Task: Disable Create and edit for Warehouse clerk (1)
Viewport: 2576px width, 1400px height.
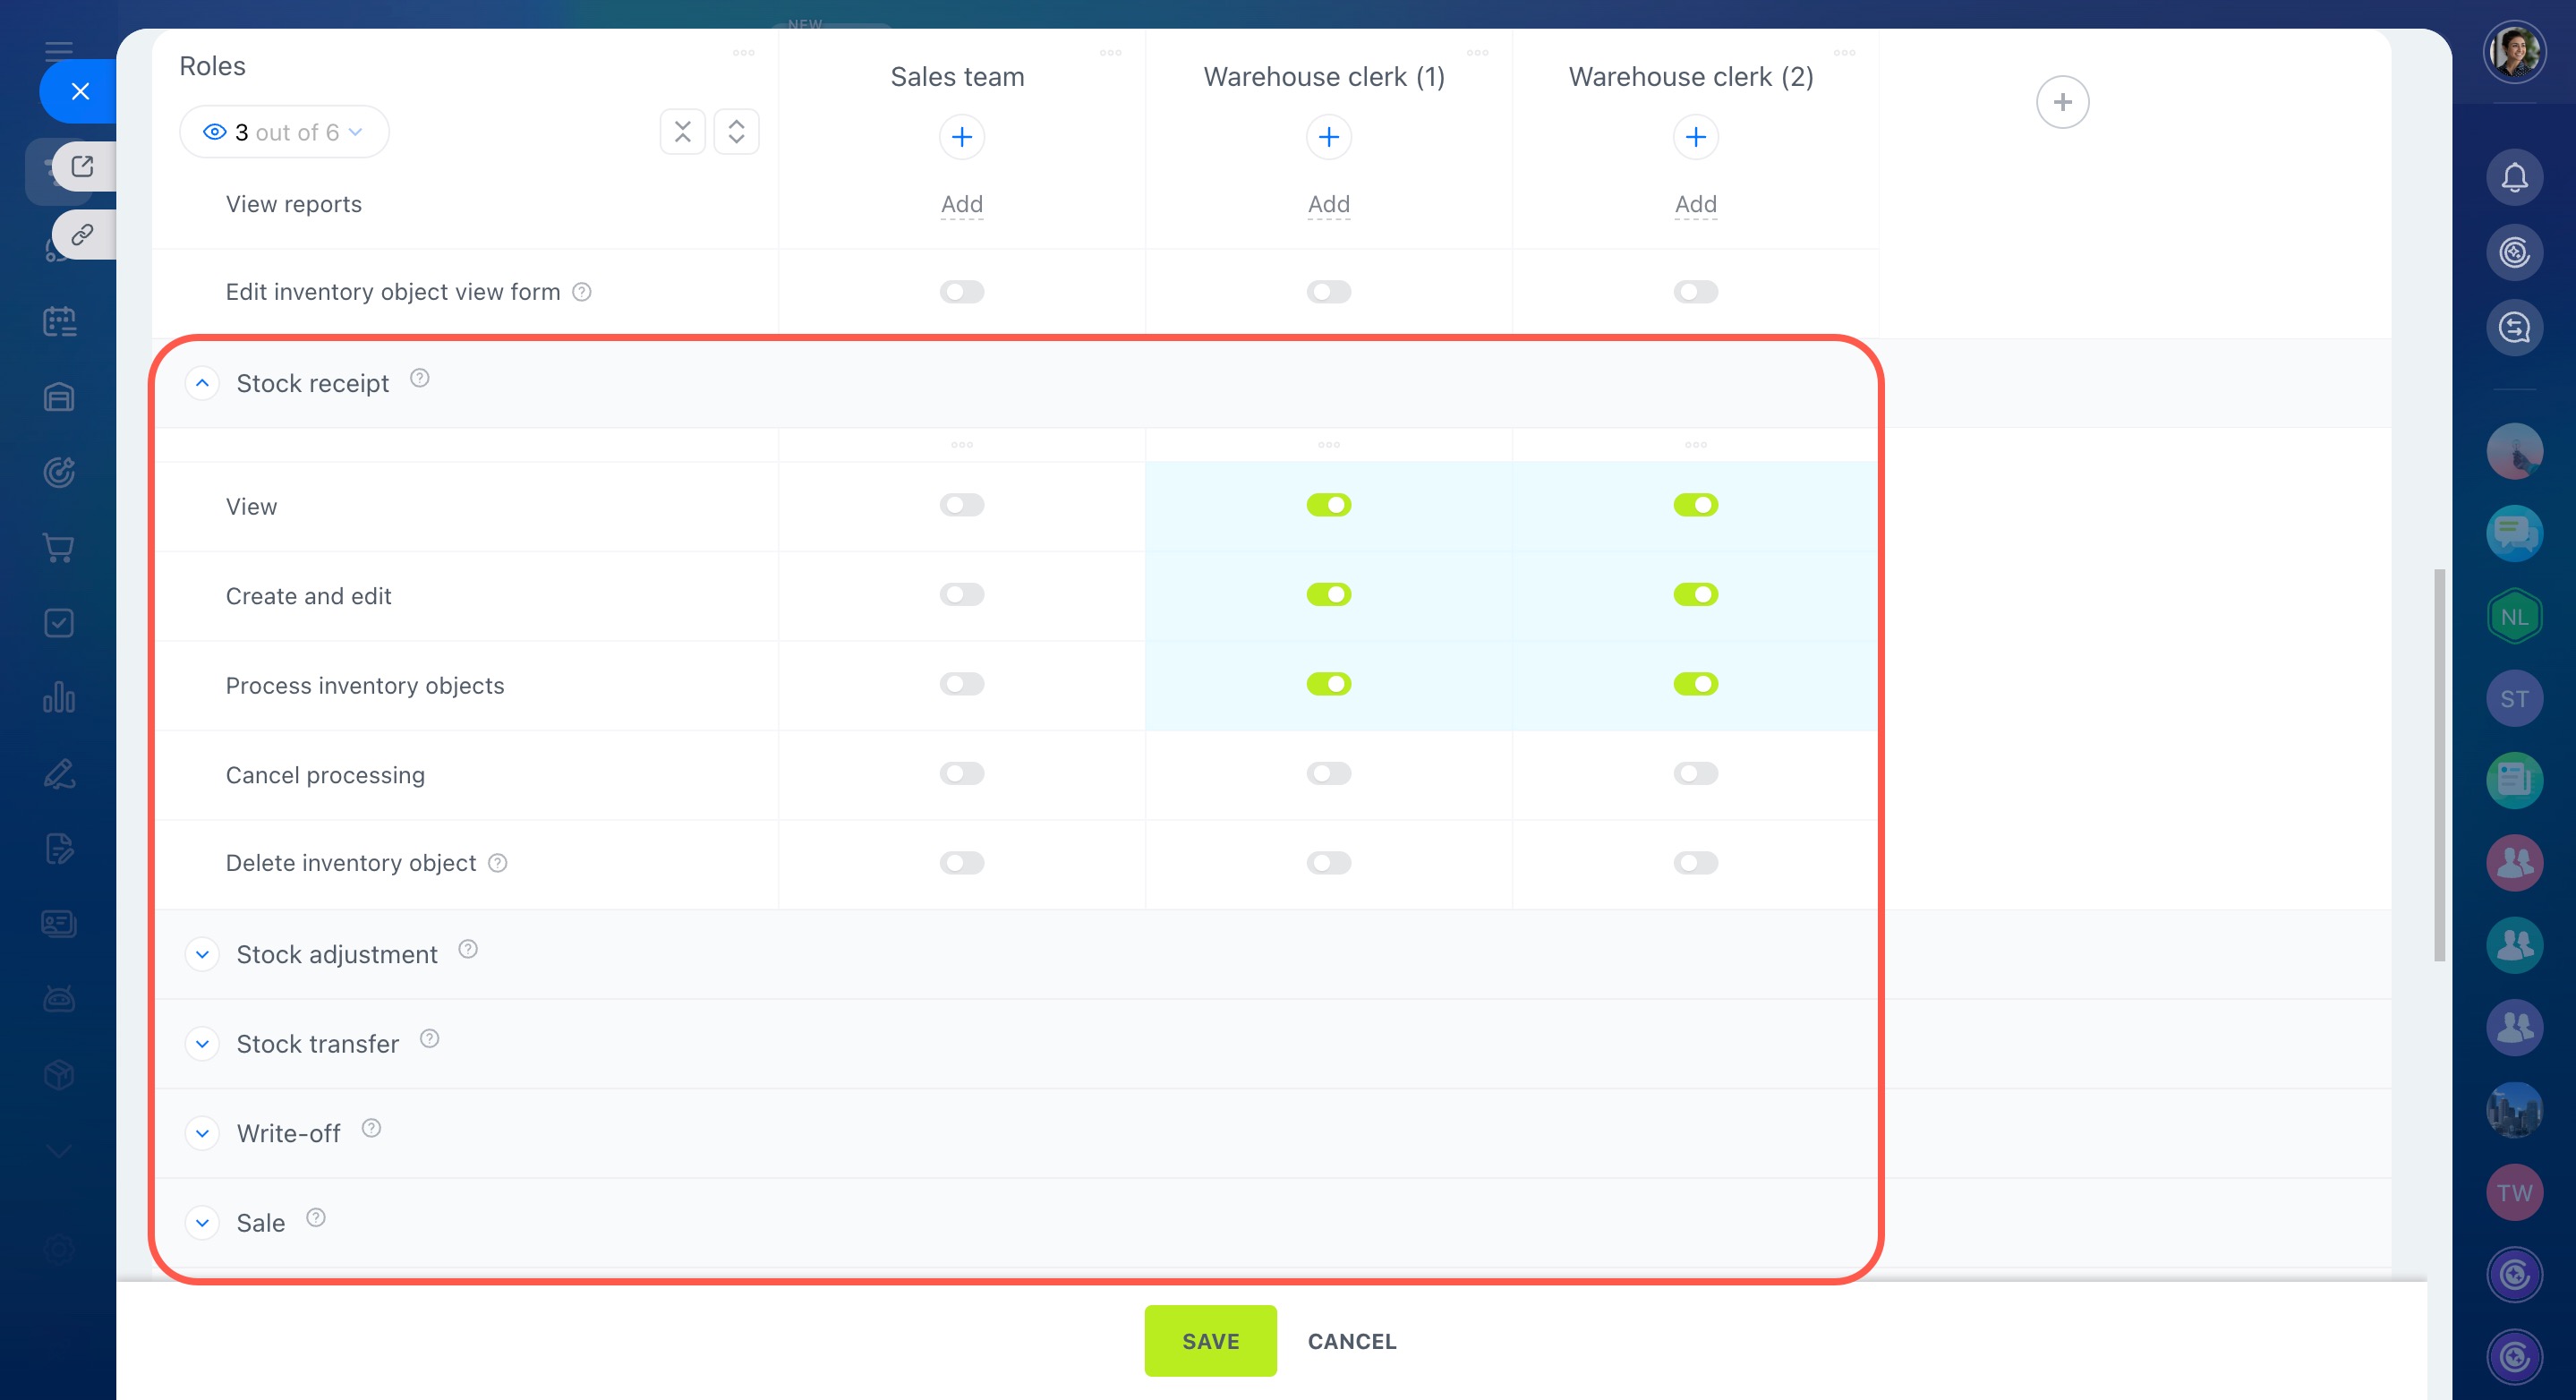Action: [x=1328, y=595]
